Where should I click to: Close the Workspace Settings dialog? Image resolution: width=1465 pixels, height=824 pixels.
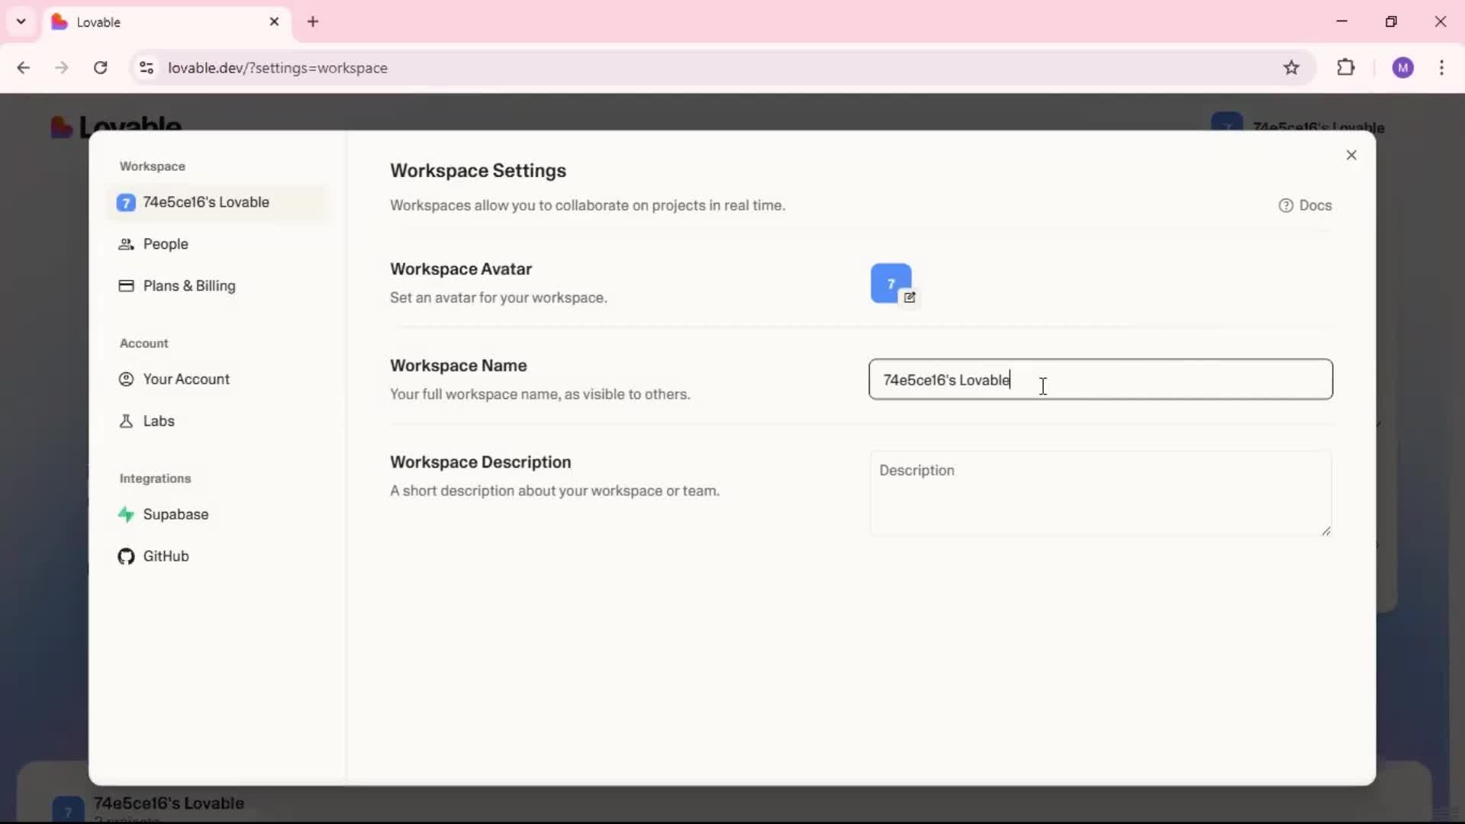(x=1351, y=155)
